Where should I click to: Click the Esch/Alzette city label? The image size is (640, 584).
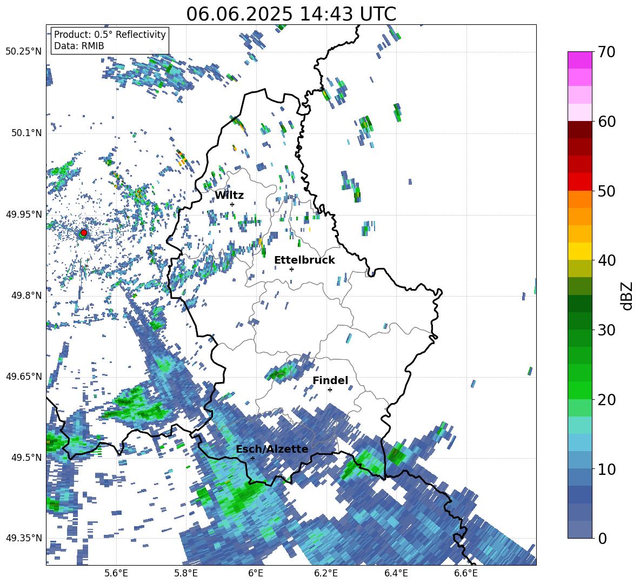click(x=272, y=449)
